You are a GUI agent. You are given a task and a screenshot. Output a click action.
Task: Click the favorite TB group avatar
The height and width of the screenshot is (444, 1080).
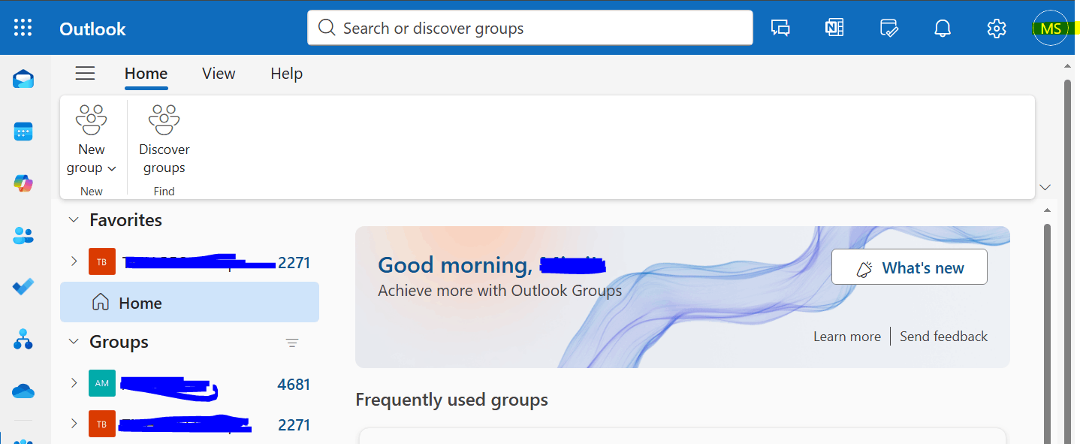(102, 261)
